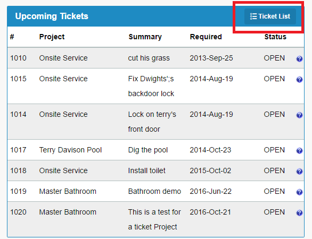Select ticket number 1010
312x239 pixels.
coord(18,58)
